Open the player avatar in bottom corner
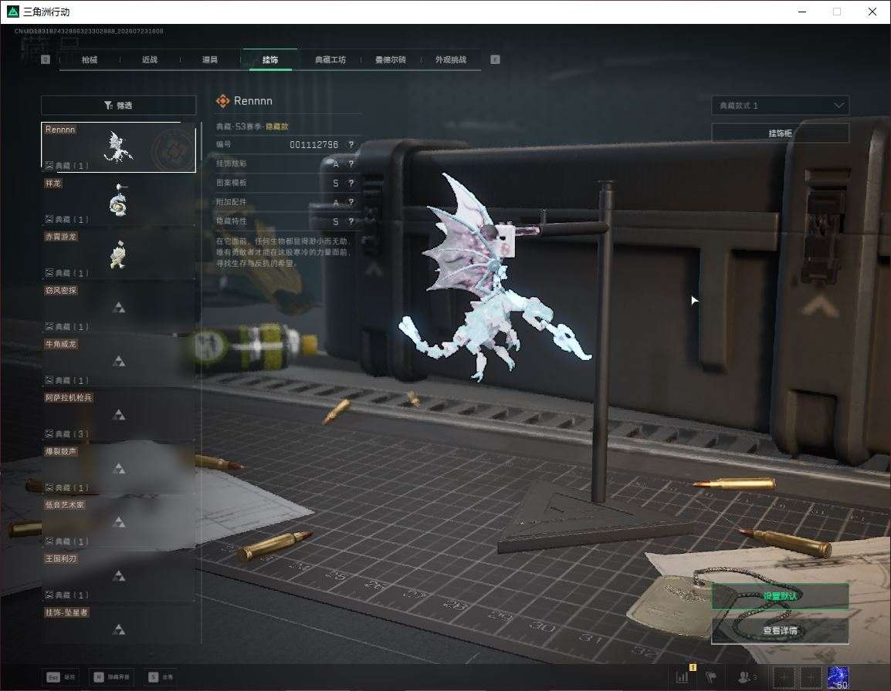Image resolution: width=891 pixels, height=691 pixels. pos(838,678)
